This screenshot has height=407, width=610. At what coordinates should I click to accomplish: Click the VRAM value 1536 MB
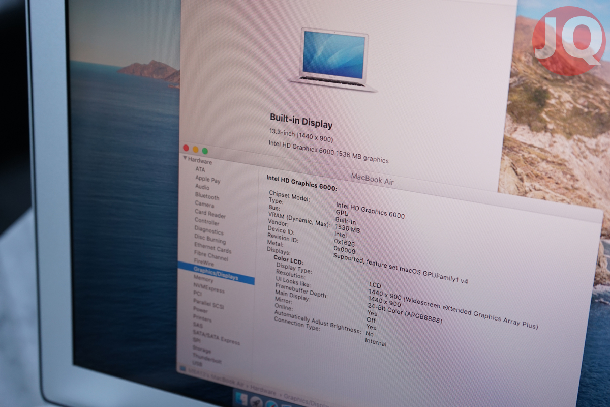[347, 228]
